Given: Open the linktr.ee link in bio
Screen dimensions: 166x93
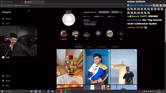Looking at the screenshot, I should coord(91,25).
